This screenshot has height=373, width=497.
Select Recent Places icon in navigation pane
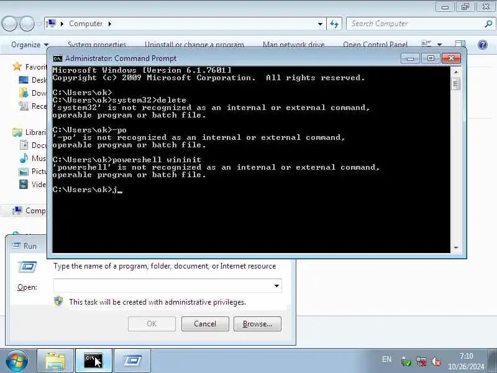click(24, 106)
